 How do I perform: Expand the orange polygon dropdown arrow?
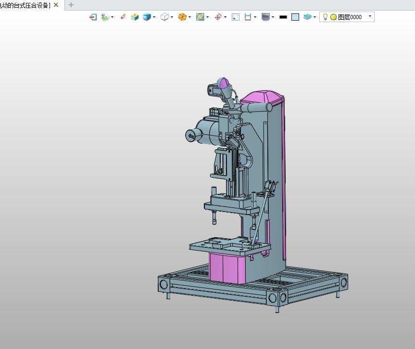pyautogui.click(x=190, y=17)
